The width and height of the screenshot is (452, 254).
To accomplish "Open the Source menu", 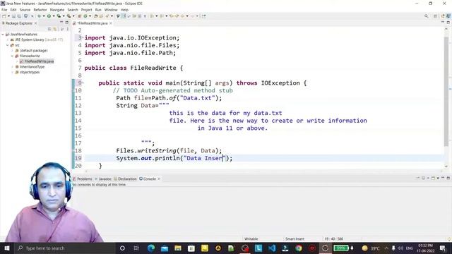I will point(25,10).
